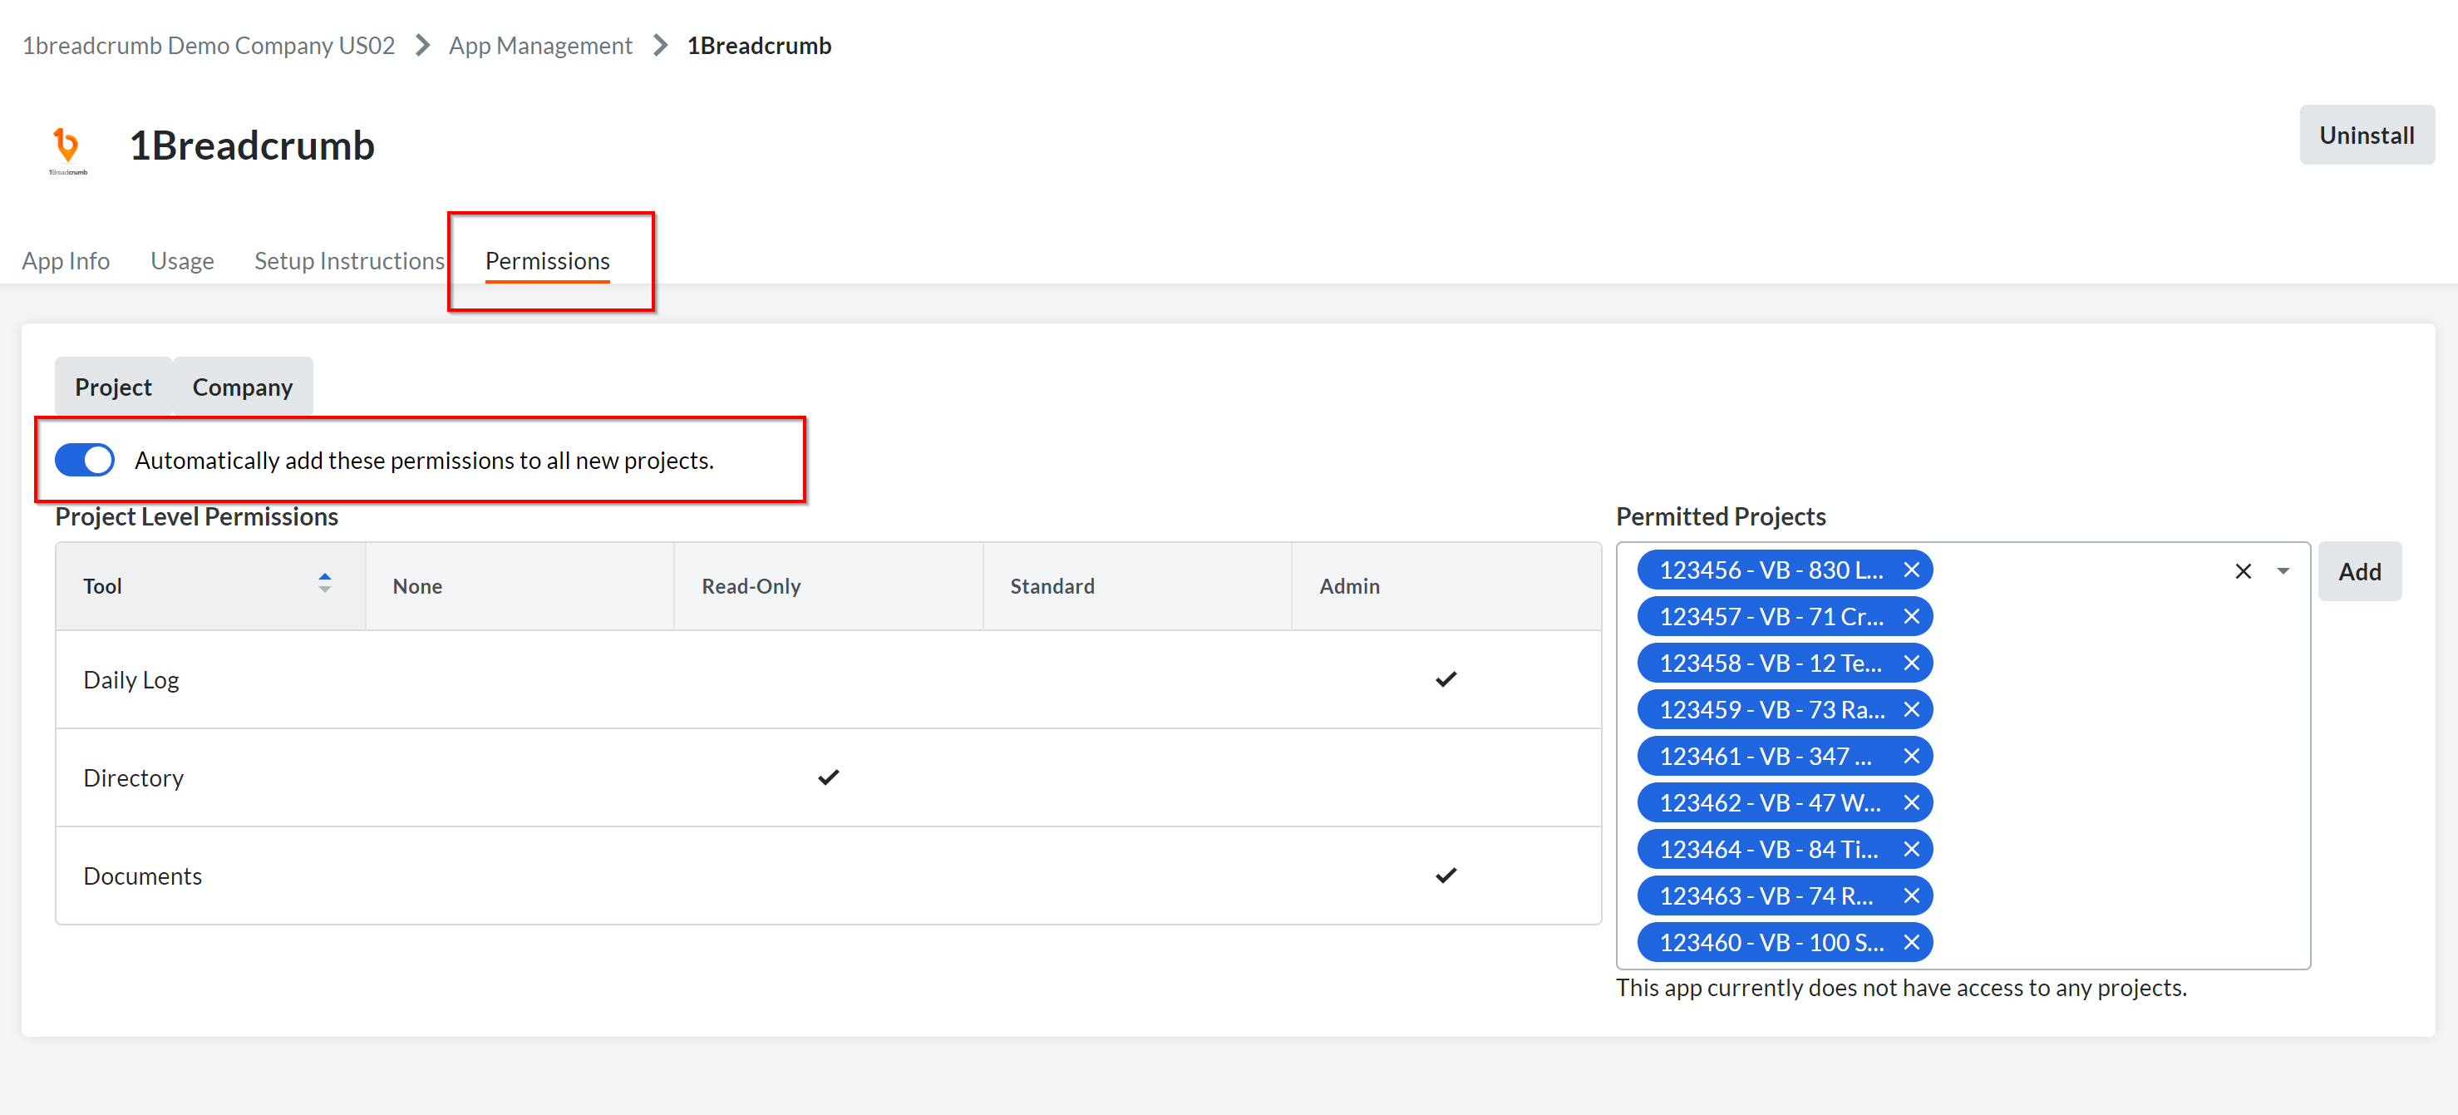Click the 1Breadcrumb app logo
Image resolution: width=2458 pixels, height=1115 pixels.
point(66,149)
